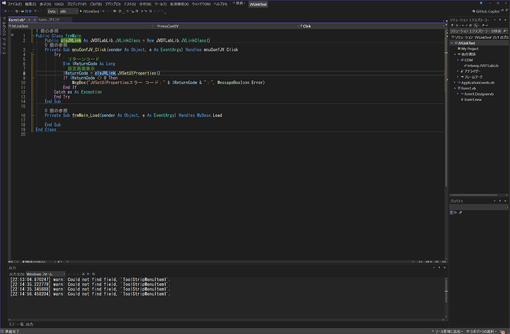This screenshot has height=334, width=510.
Task: Pin toggle for Solution Explorer panel
Action: [500, 20]
